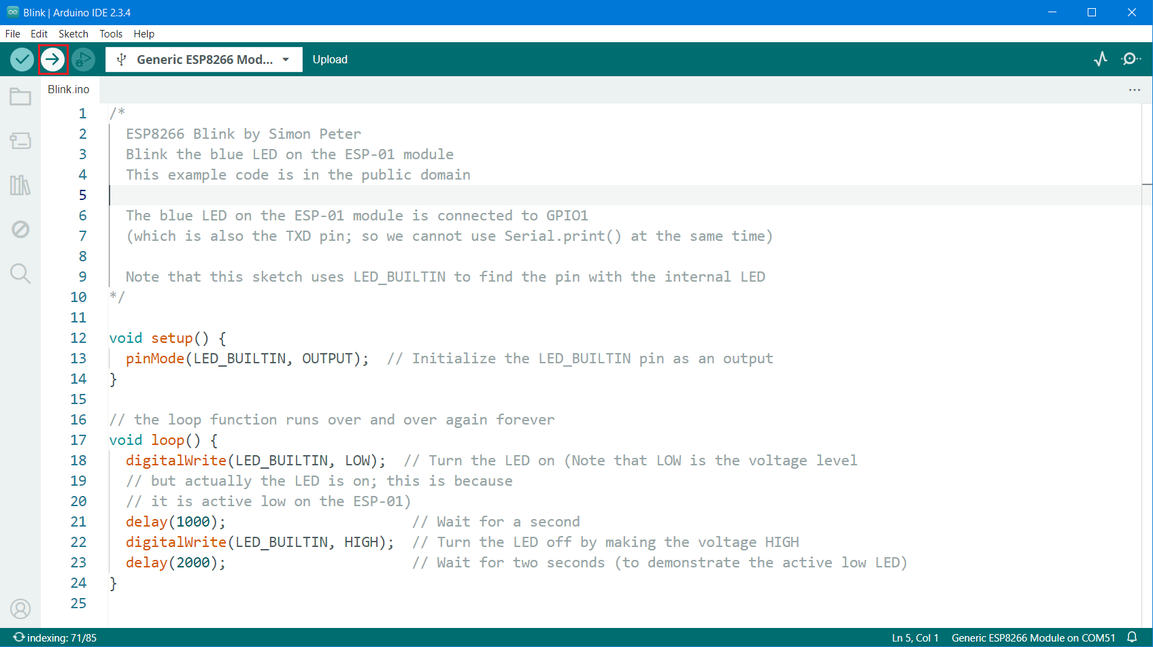Click the comment 'ESP8266 Blink by Simon Peter'
Image resolution: width=1153 pixels, height=647 pixels.
[x=244, y=134]
